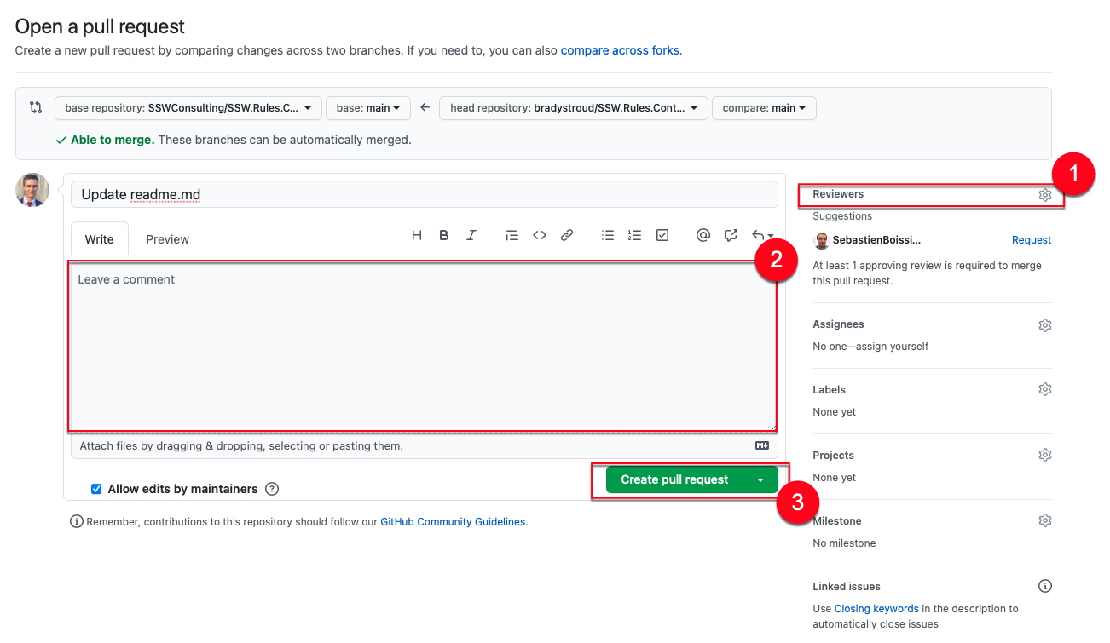Open Milestone gear settings
The width and height of the screenshot is (1110, 643).
(1045, 520)
